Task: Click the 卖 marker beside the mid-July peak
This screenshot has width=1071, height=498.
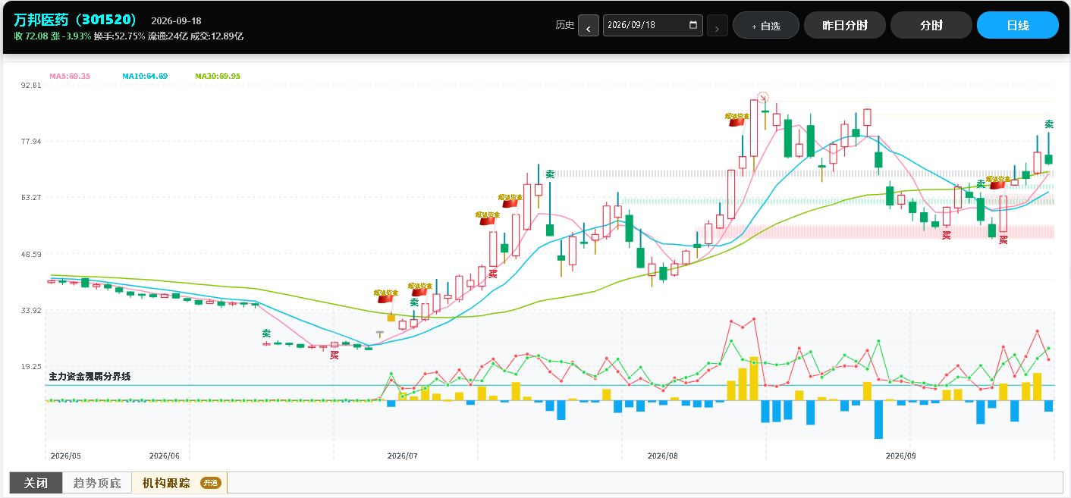Action: coord(550,174)
